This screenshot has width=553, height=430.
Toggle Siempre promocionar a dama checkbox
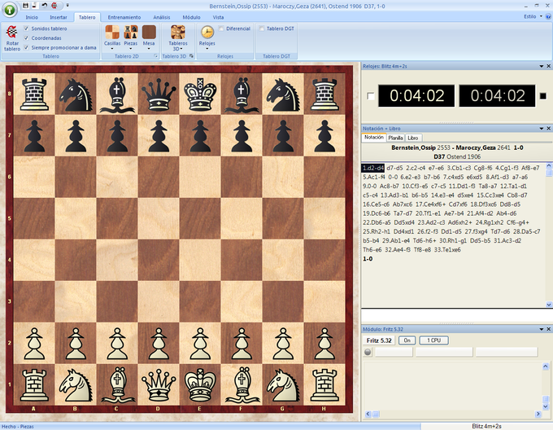(x=26, y=47)
